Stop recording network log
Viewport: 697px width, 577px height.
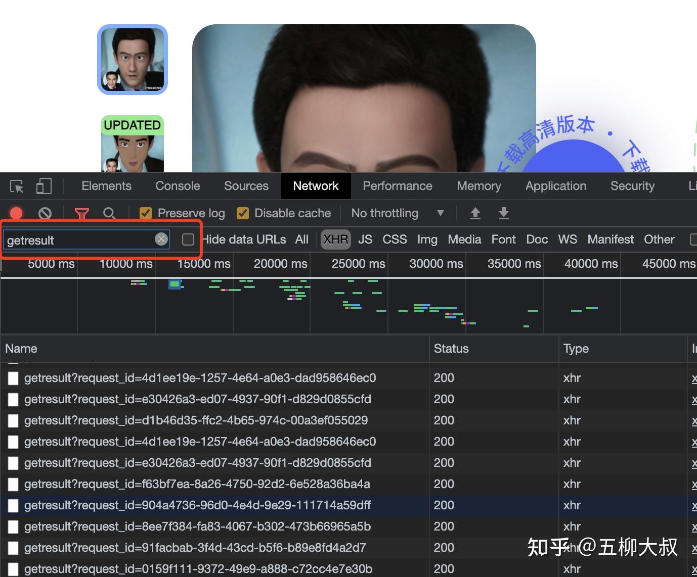tap(15, 213)
